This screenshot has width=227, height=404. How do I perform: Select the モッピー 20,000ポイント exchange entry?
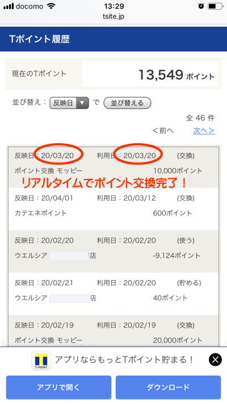click(113, 331)
